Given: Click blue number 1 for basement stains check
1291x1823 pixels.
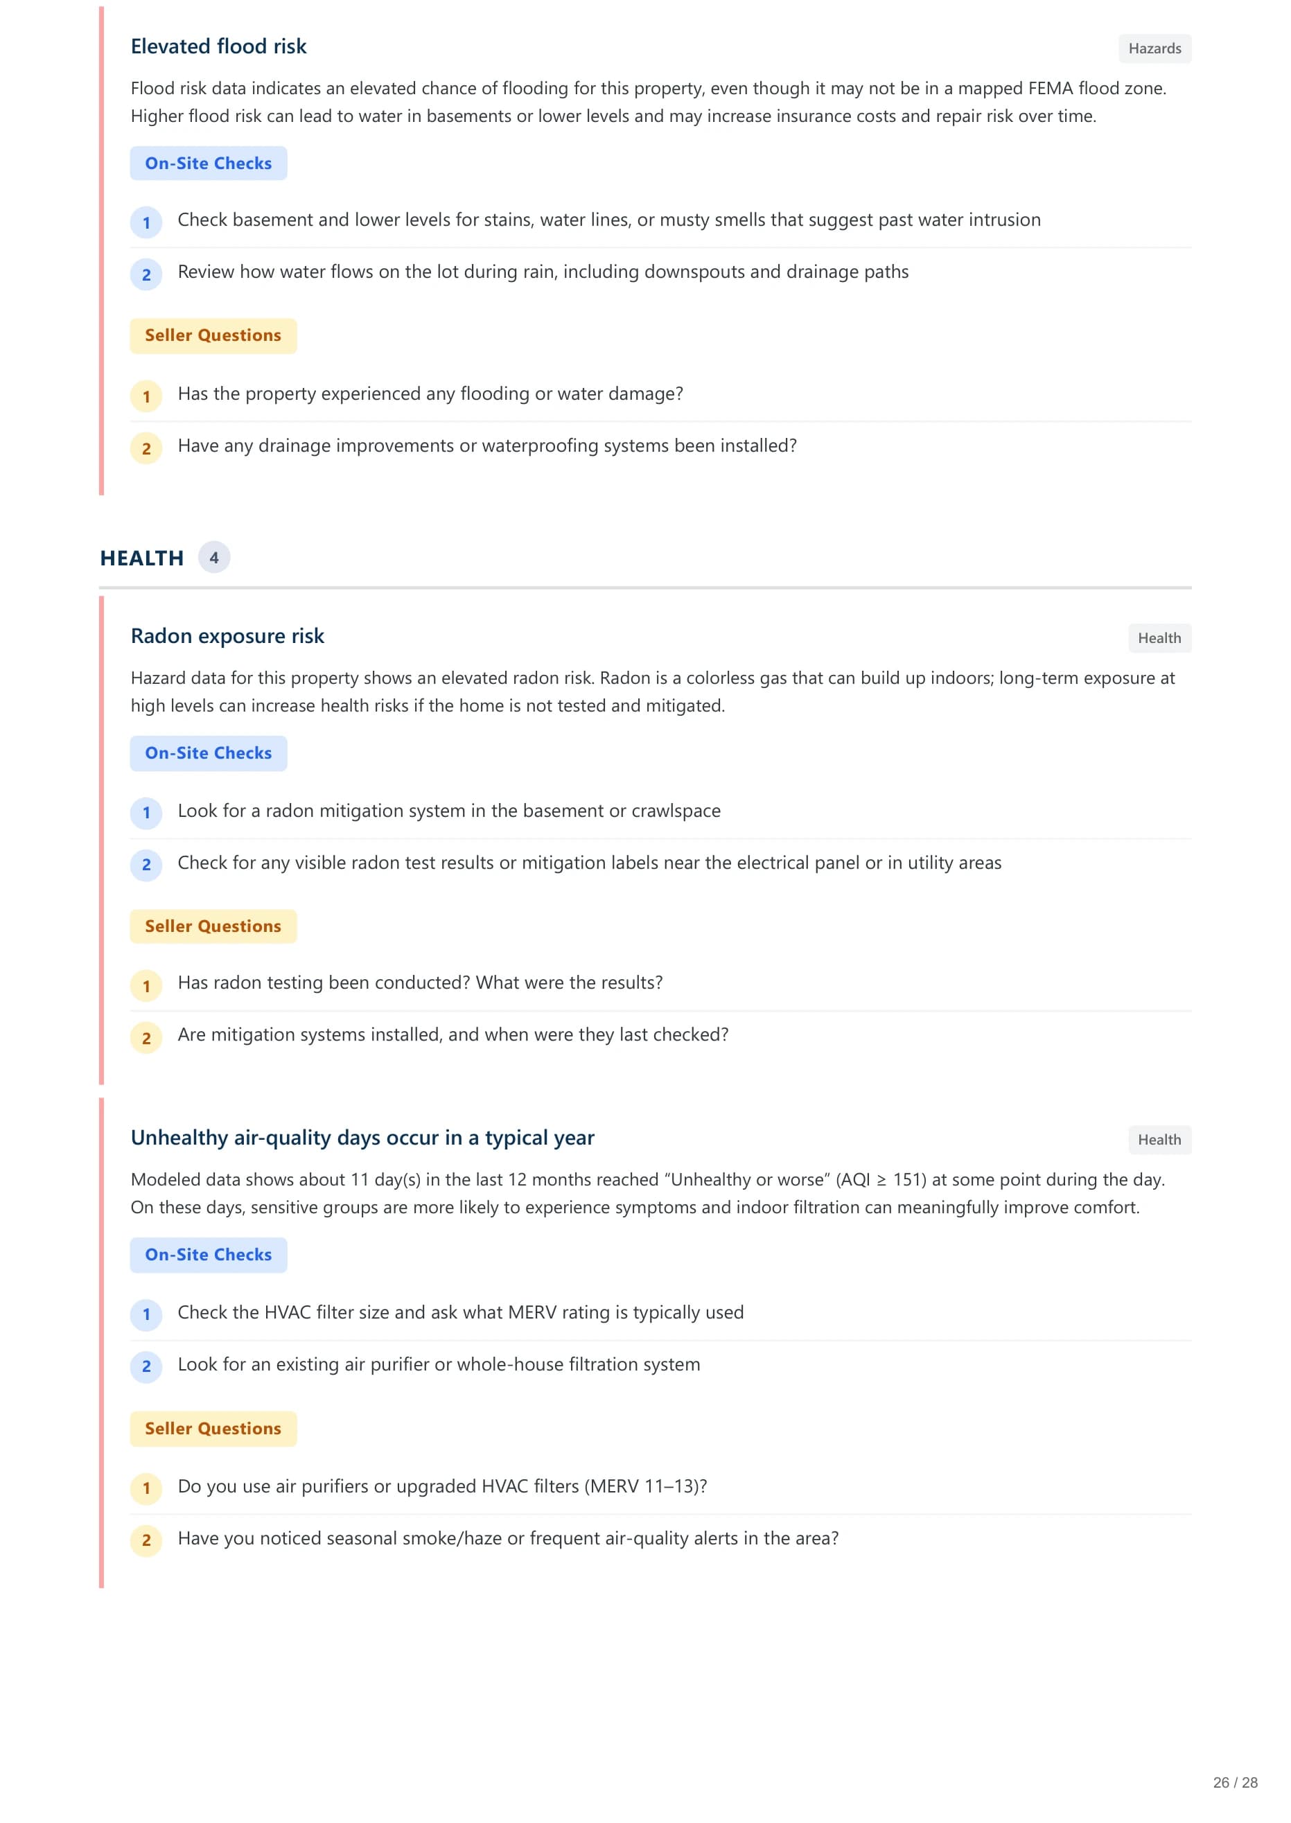Looking at the screenshot, I should (x=146, y=222).
